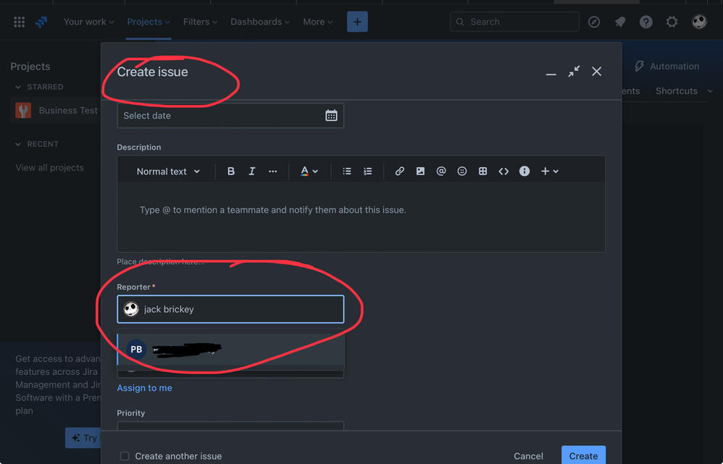Click the blue plus create button
Screen dimensions: 723x464
click(357, 22)
